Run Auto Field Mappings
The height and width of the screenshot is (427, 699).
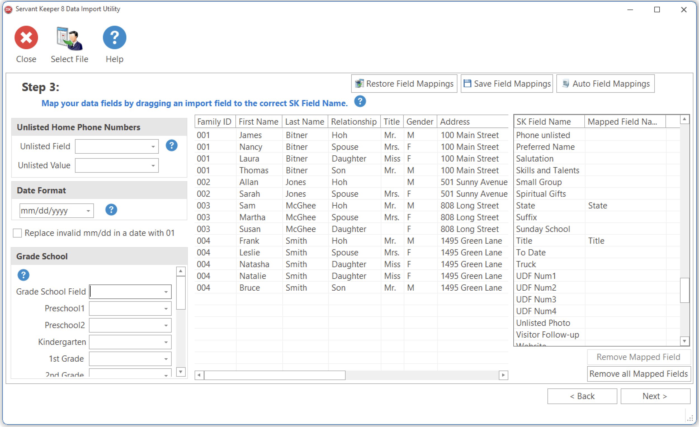(x=605, y=84)
